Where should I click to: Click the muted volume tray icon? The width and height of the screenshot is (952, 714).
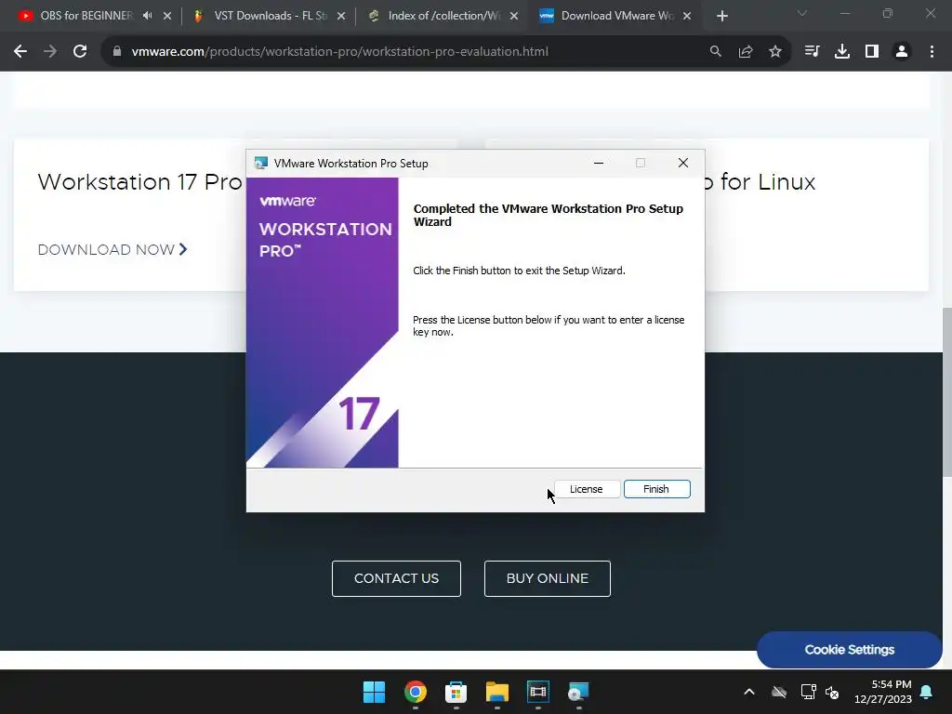point(832,692)
